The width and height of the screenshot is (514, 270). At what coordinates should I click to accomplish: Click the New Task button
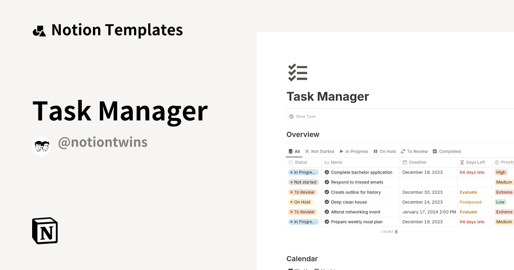click(x=303, y=116)
